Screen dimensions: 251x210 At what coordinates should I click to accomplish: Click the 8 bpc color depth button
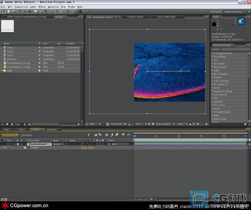click(17, 124)
